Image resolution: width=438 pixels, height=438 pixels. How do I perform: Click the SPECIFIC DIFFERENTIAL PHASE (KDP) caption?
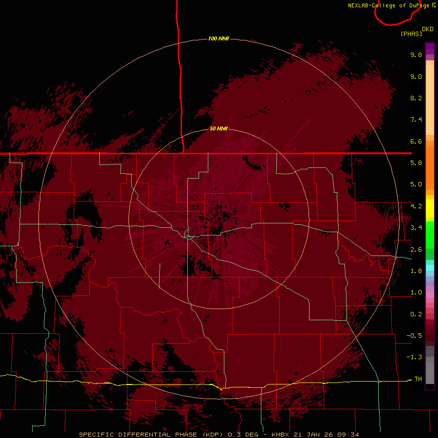tap(151, 435)
